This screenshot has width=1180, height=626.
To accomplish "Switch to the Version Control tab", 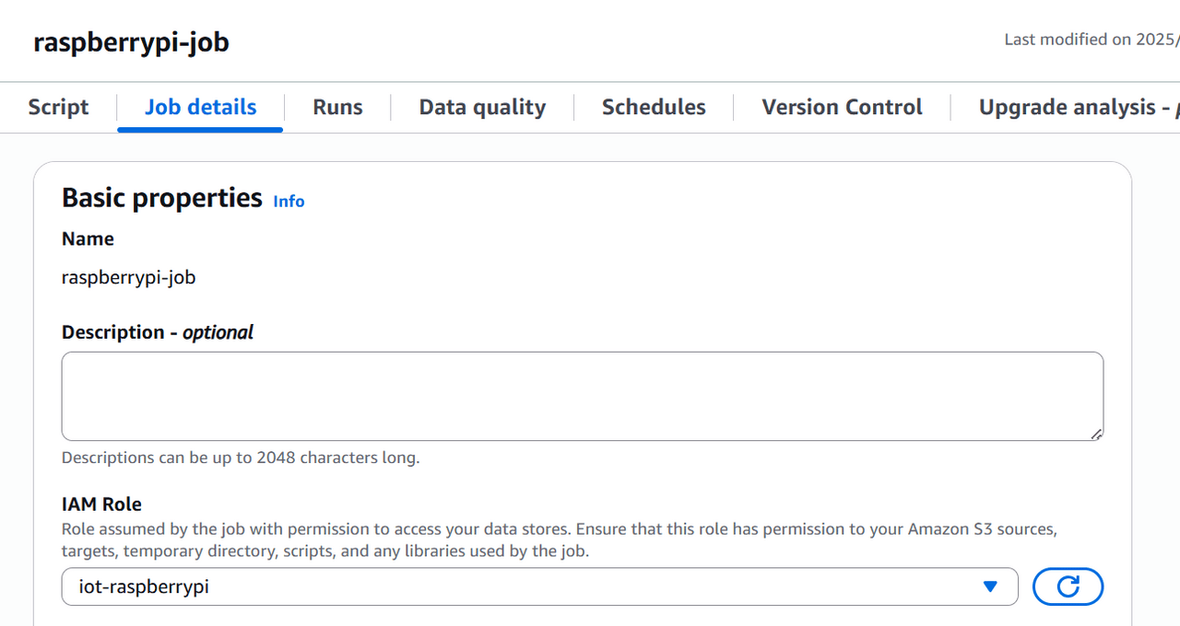I will pos(842,107).
